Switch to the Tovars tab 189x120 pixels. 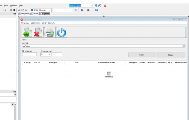(x=34, y=14)
